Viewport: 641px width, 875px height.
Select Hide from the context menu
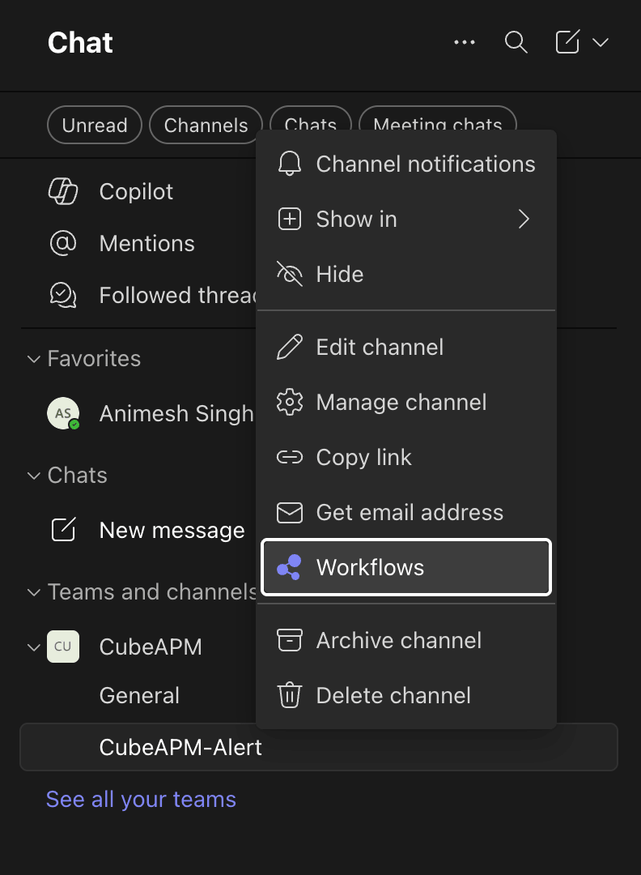pos(340,274)
